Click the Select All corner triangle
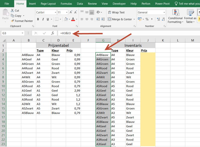The image size is (200, 147). pyautogui.click(x=4, y=40)
